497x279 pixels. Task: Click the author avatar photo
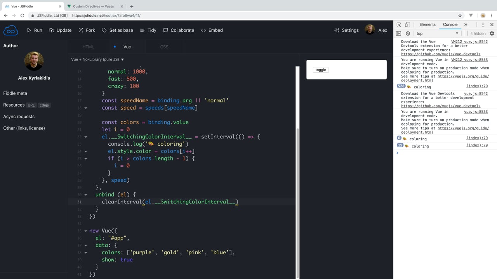[x=34, y=61]
